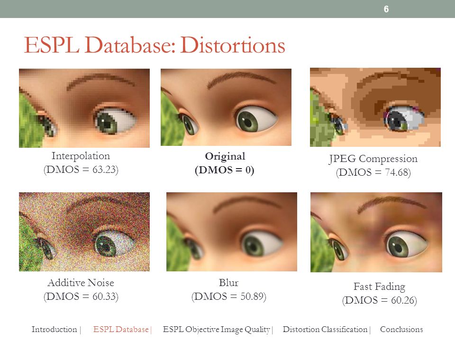Click the bold Original caption
455x341 pixels.
tap(225, 156)
